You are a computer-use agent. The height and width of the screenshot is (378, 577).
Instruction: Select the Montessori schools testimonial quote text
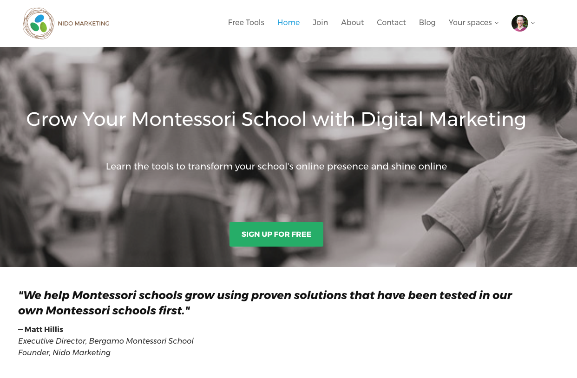[265, 303]
